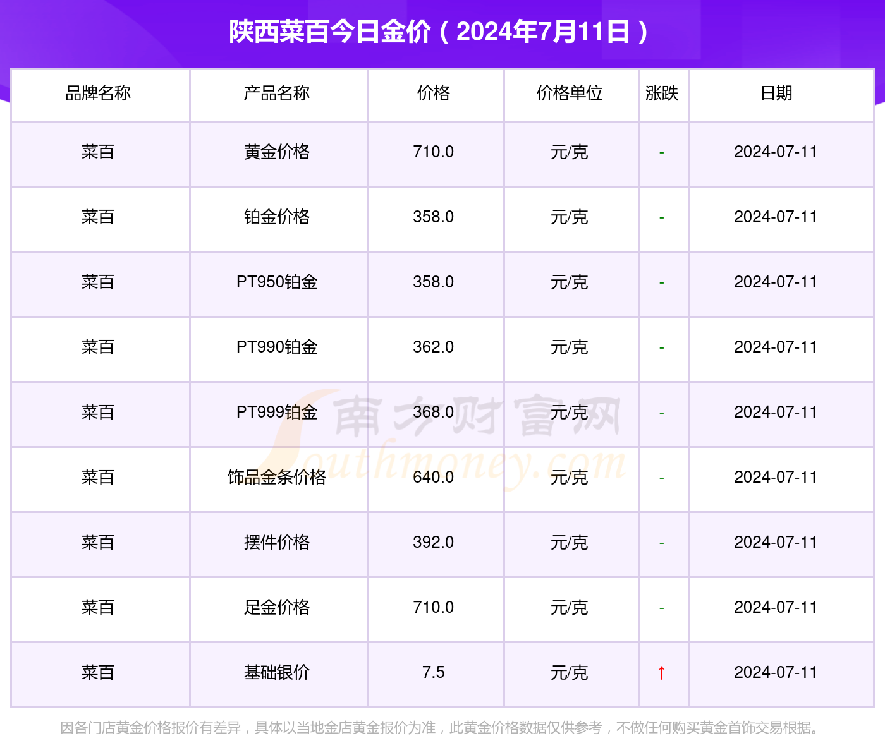The height and width of the screenshot is (755, 885).
Task: Click the 640.0 price value
Action: pyautogui.click(x=434, y=478)
